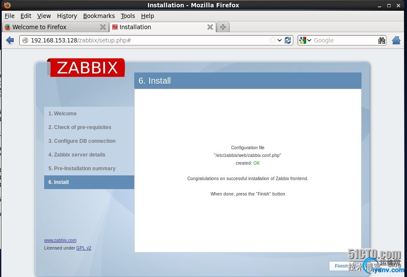Bookmark this page with the star icon
This screenshot has width=407, height=277.
click(x=272, y=40)
